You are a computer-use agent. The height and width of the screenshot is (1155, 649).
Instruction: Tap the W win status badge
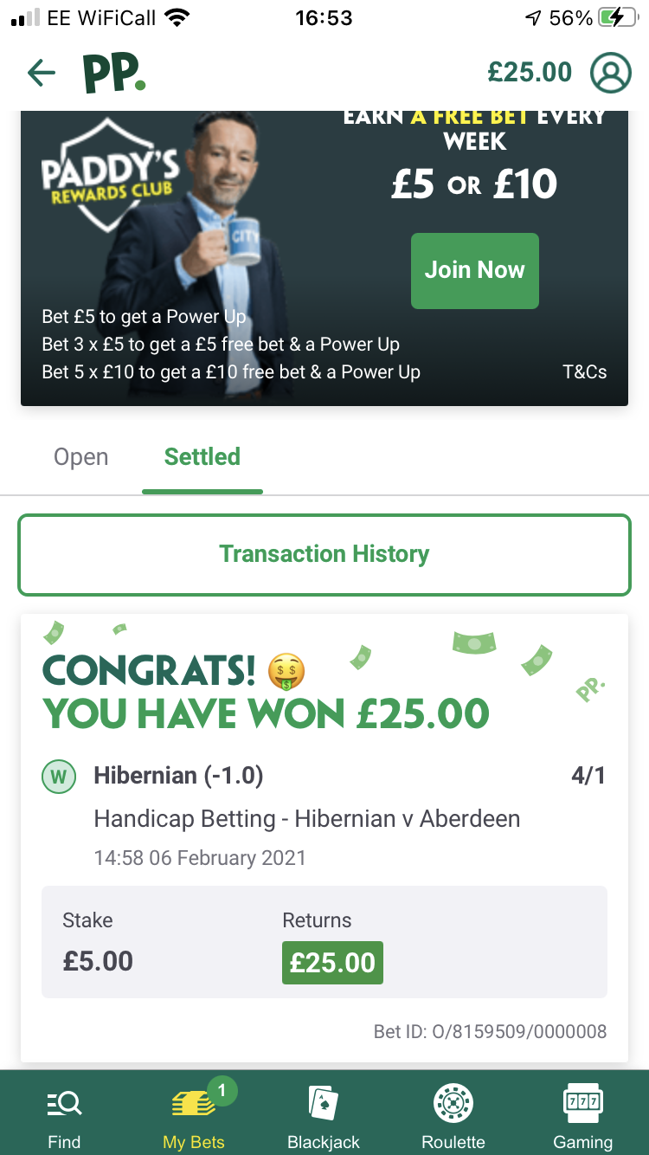59,777
